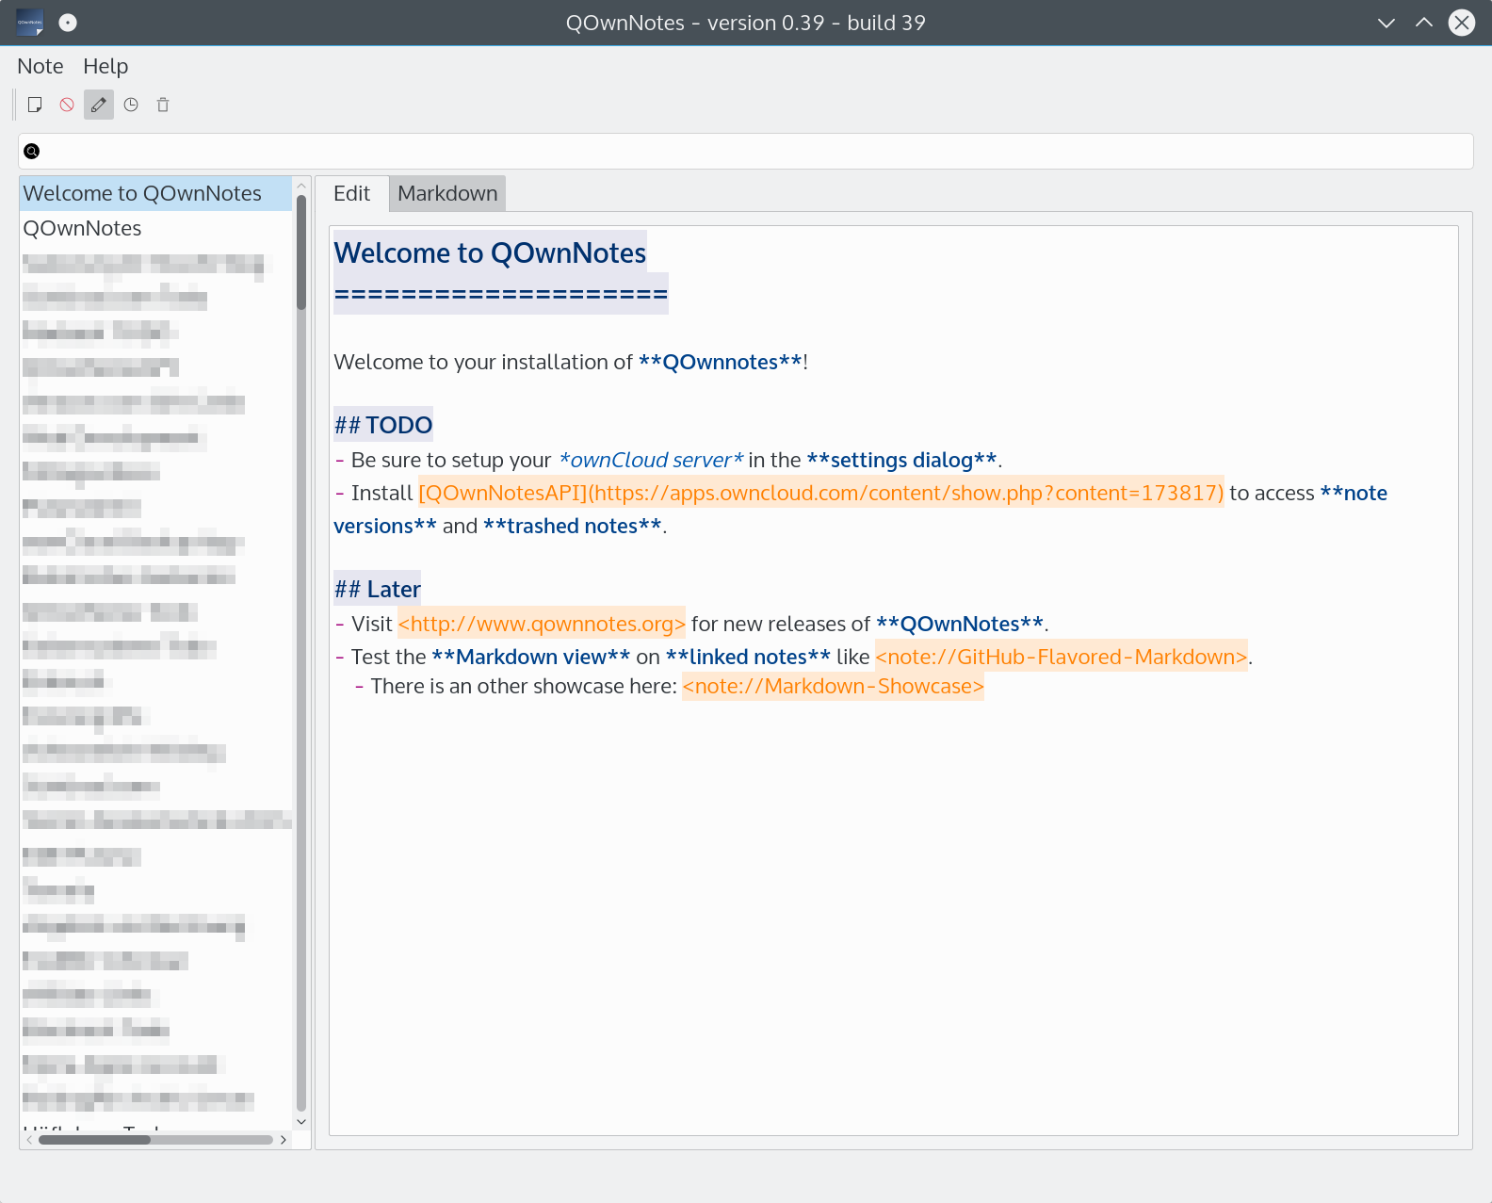This screenshot has width=1492, height=1203.
Task: Click the '**trashed notes**' text
Action: (573, 526)
